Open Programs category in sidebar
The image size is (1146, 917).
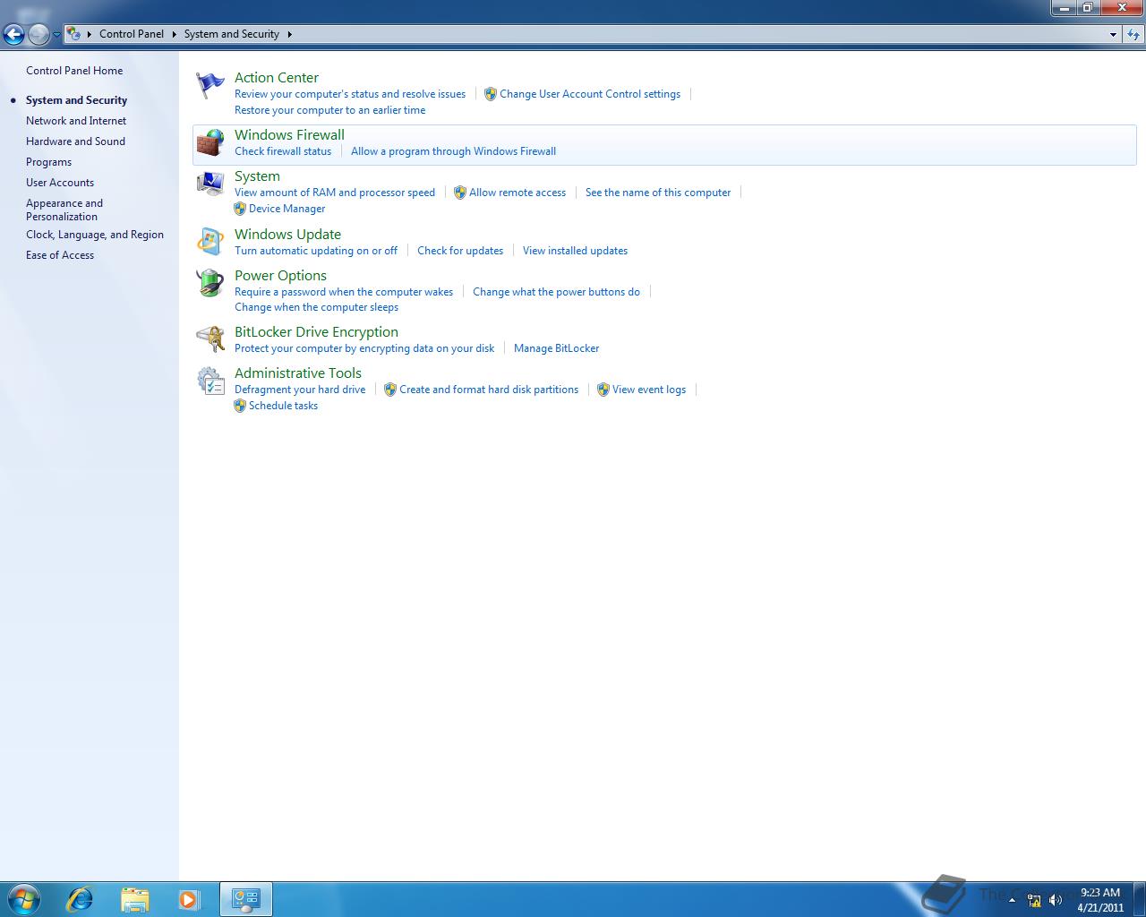click(48, 162)
